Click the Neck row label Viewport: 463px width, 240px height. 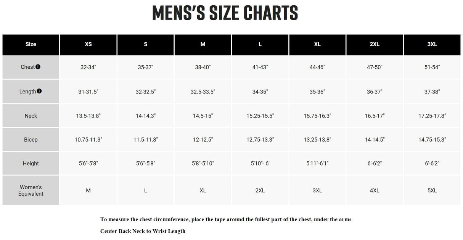click(31, 116)
